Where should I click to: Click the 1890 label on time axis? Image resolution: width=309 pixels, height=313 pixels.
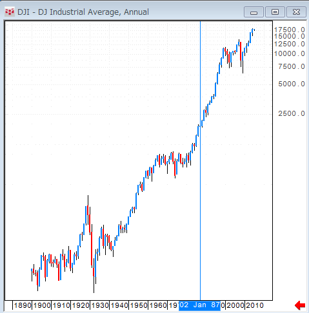pos(23,305)
